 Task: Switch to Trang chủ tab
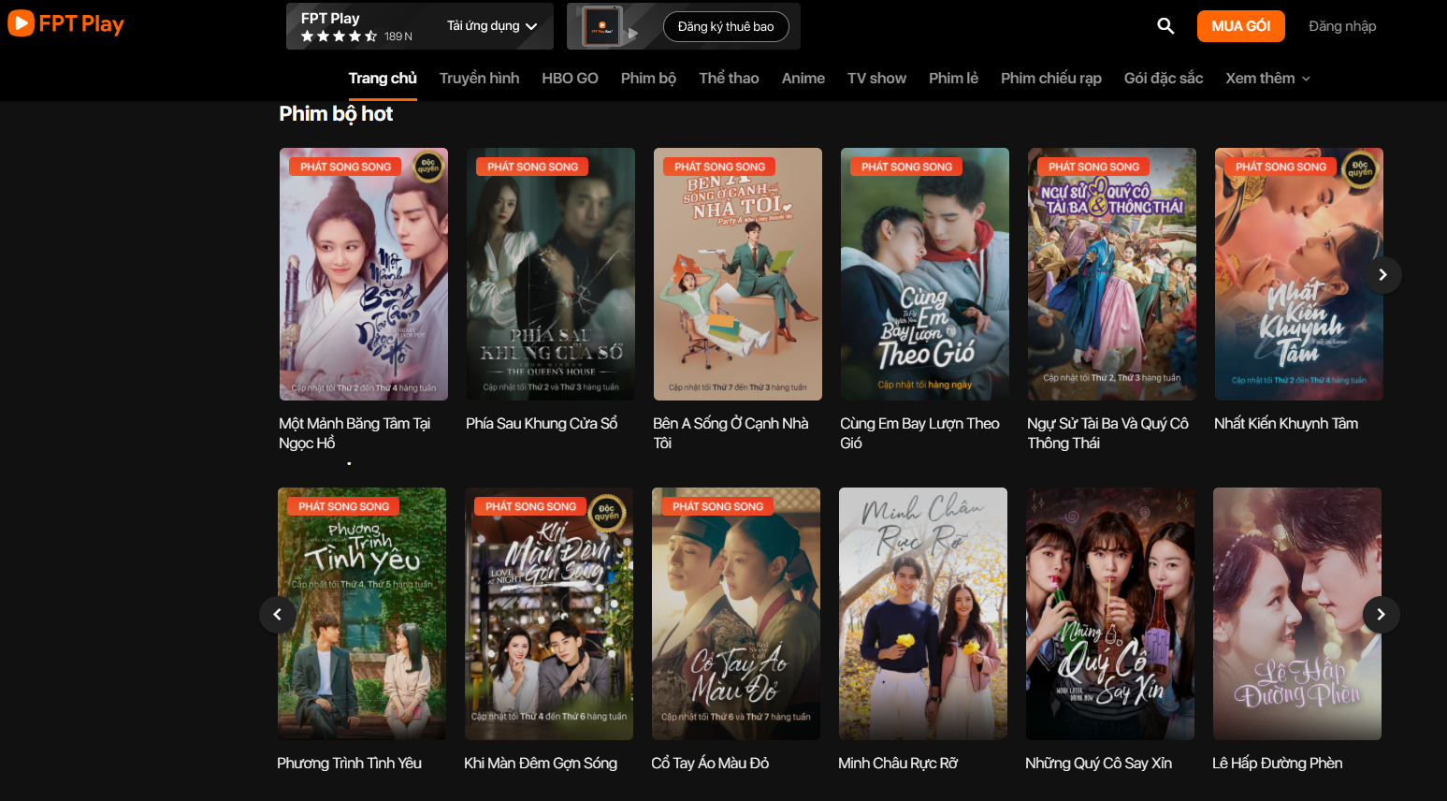pos(383,78)
